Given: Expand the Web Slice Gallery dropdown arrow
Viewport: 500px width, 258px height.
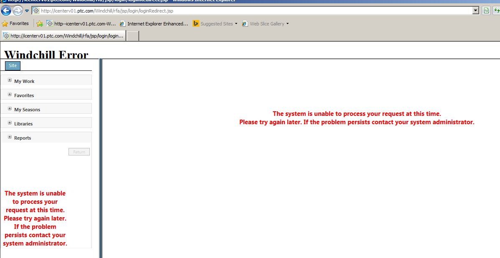Looking at the screenshot, I should (x=288, y=23).
